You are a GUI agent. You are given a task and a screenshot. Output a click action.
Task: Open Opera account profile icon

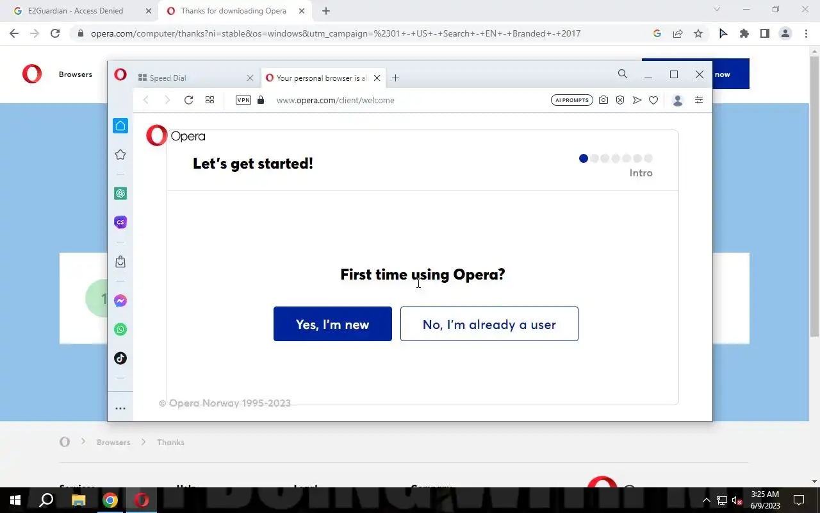tap(678, 100)
